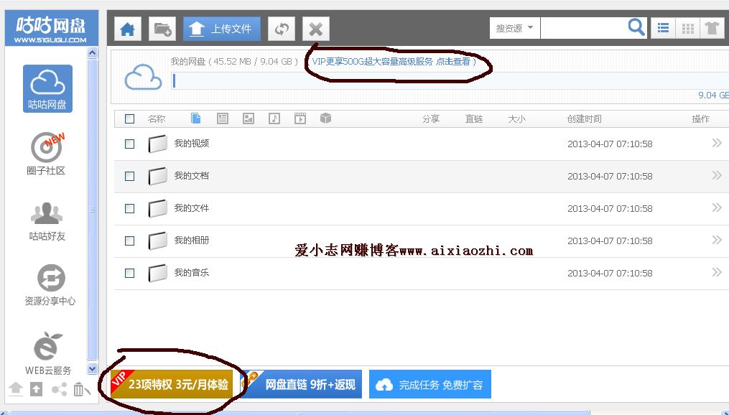Expand actions arrow for 我的文档
Screen dimensions: 729x415
pyautogui.click(x=717, y=175)
